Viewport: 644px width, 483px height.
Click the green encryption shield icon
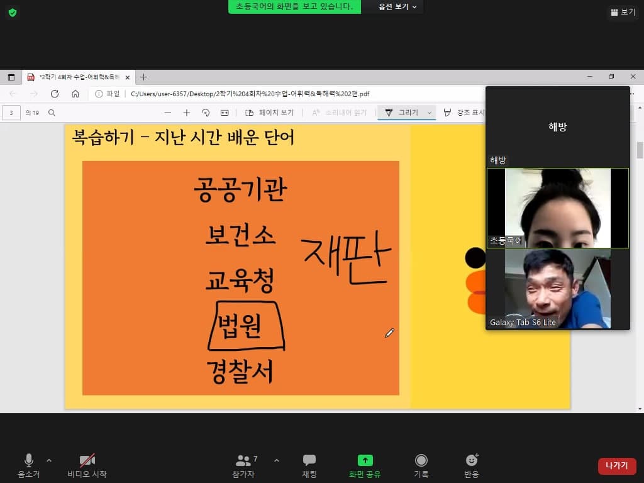click(13, 13)
